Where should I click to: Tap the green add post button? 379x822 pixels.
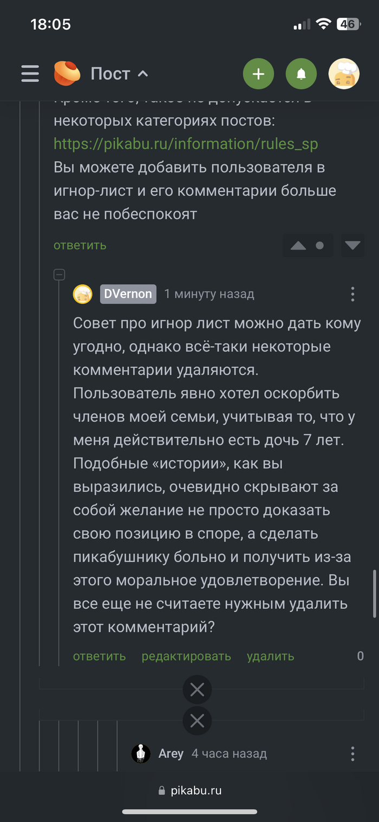tap(258, 74)
